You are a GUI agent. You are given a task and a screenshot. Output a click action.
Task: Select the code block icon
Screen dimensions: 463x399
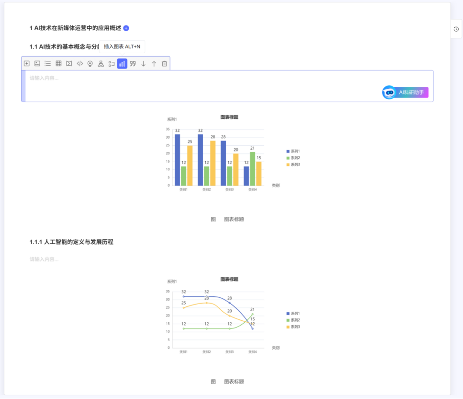[x=80, y=63]
